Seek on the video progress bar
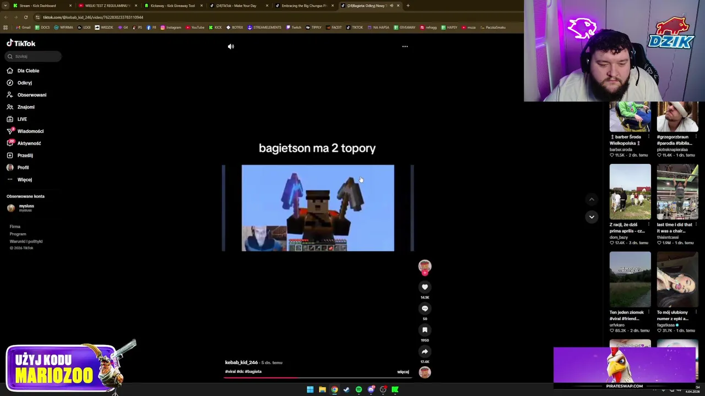 (x=318, y=378)
